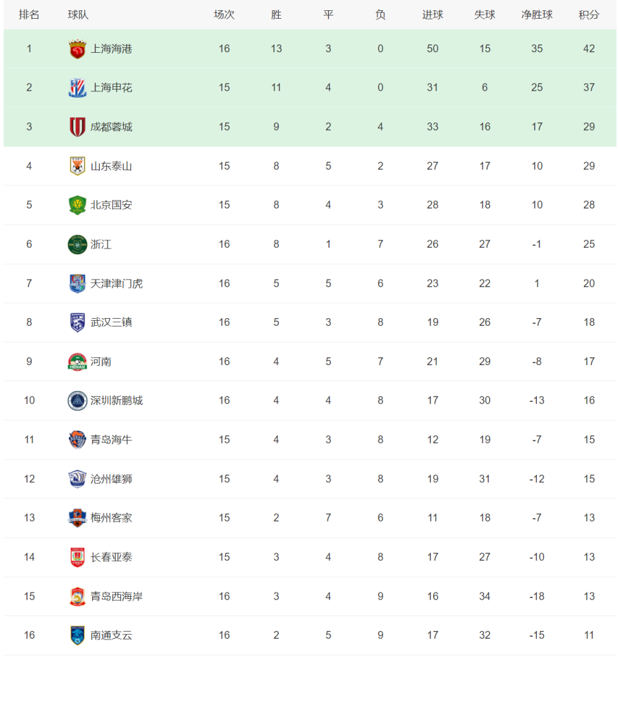Viewport: 618px width, 707px height.
Task: Click the 长春亚泰 team logo
Action: tap(77, 557)
